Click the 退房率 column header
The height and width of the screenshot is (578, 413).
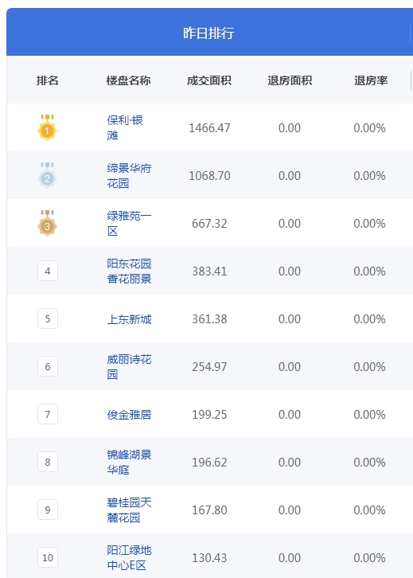click(x=371, y=80)
